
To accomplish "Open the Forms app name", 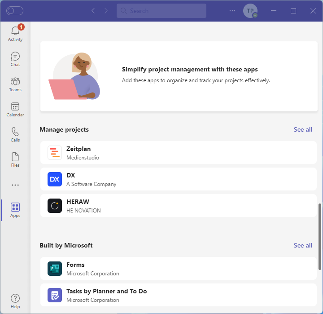I will click(x=75, y=265).
